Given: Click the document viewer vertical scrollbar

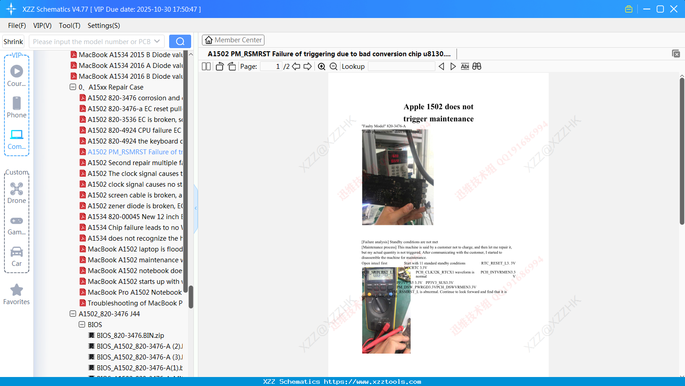Looking at the screenshot, I should pos(682,151).
